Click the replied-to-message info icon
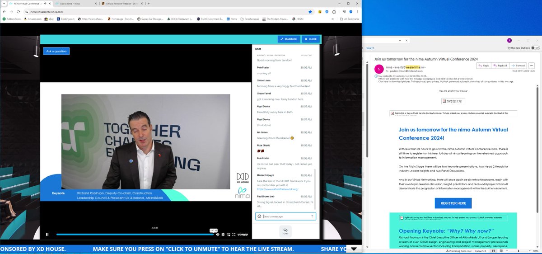542x254 pixels. coord(377,76)
